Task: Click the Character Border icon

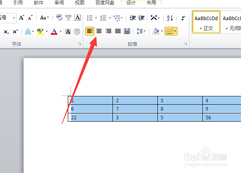Action: pyautogui.click(x=77, y=17)
